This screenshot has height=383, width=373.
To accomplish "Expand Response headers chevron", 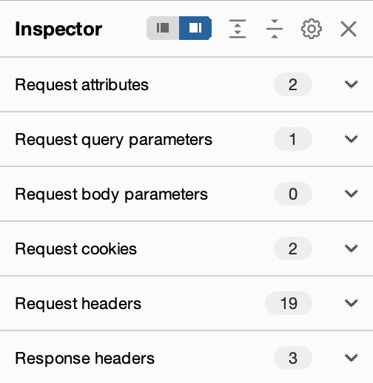I will [351, 358].
